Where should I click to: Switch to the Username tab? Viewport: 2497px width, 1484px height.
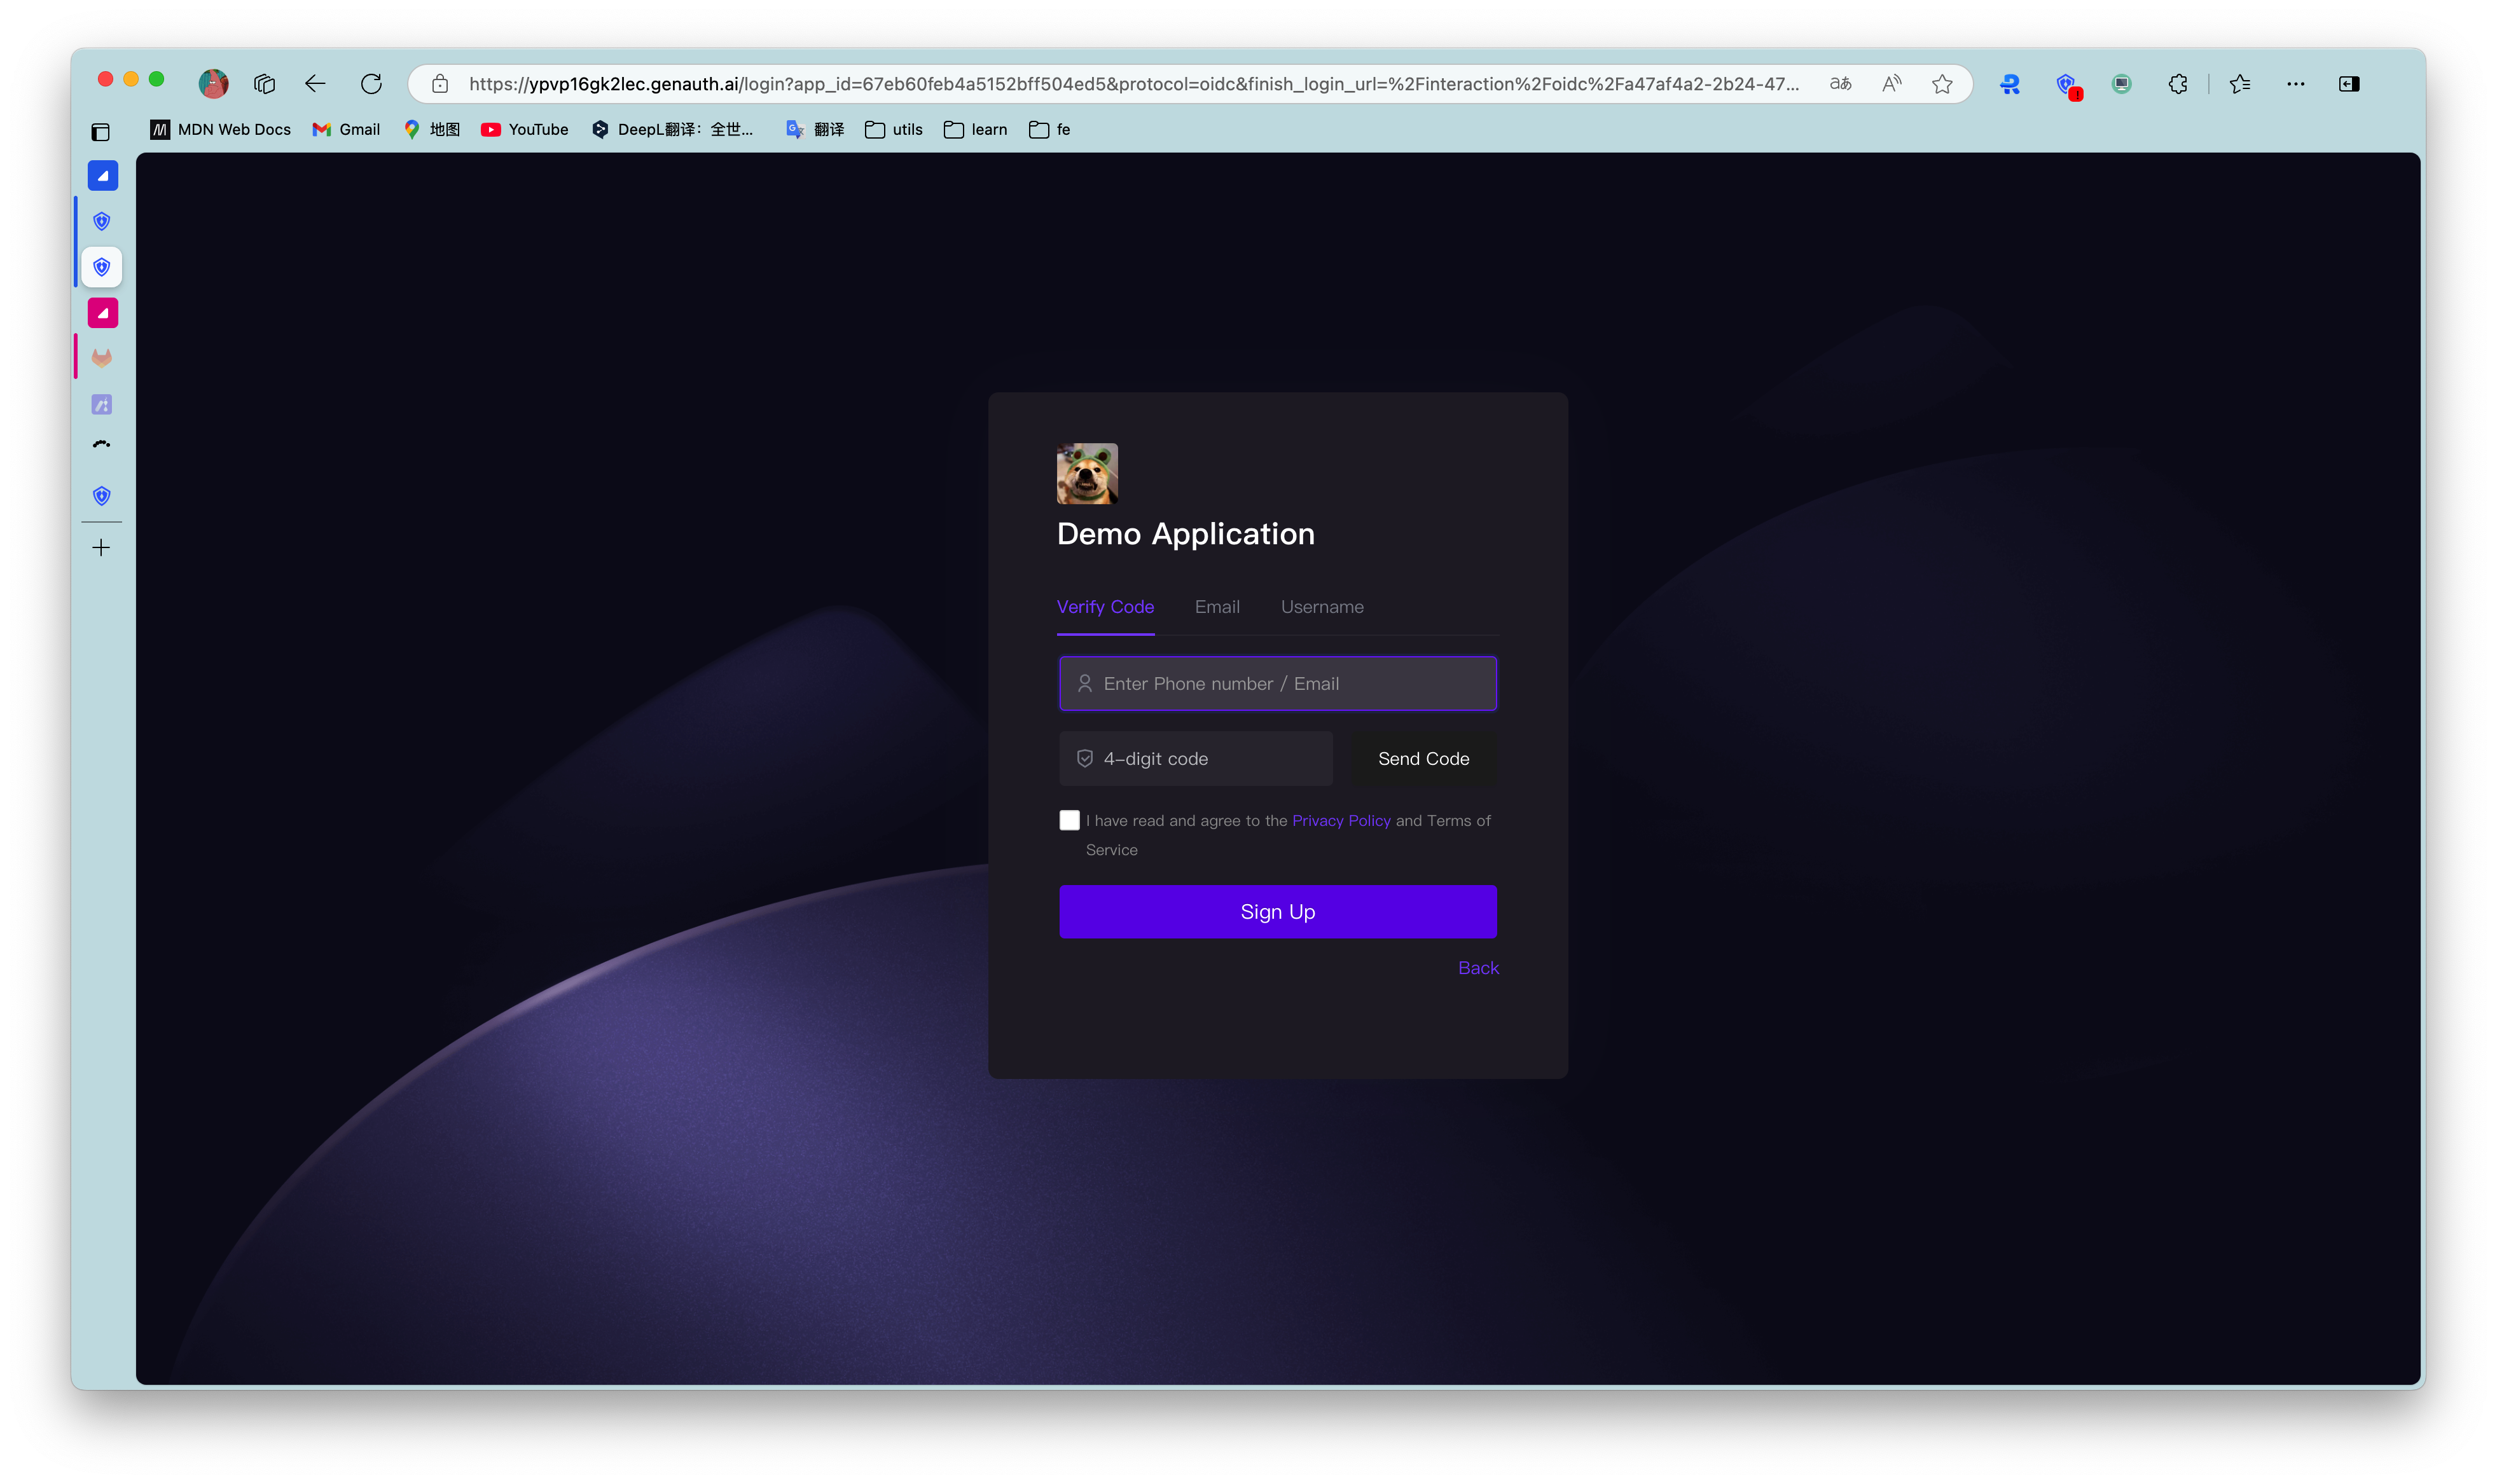point(1321,607)
